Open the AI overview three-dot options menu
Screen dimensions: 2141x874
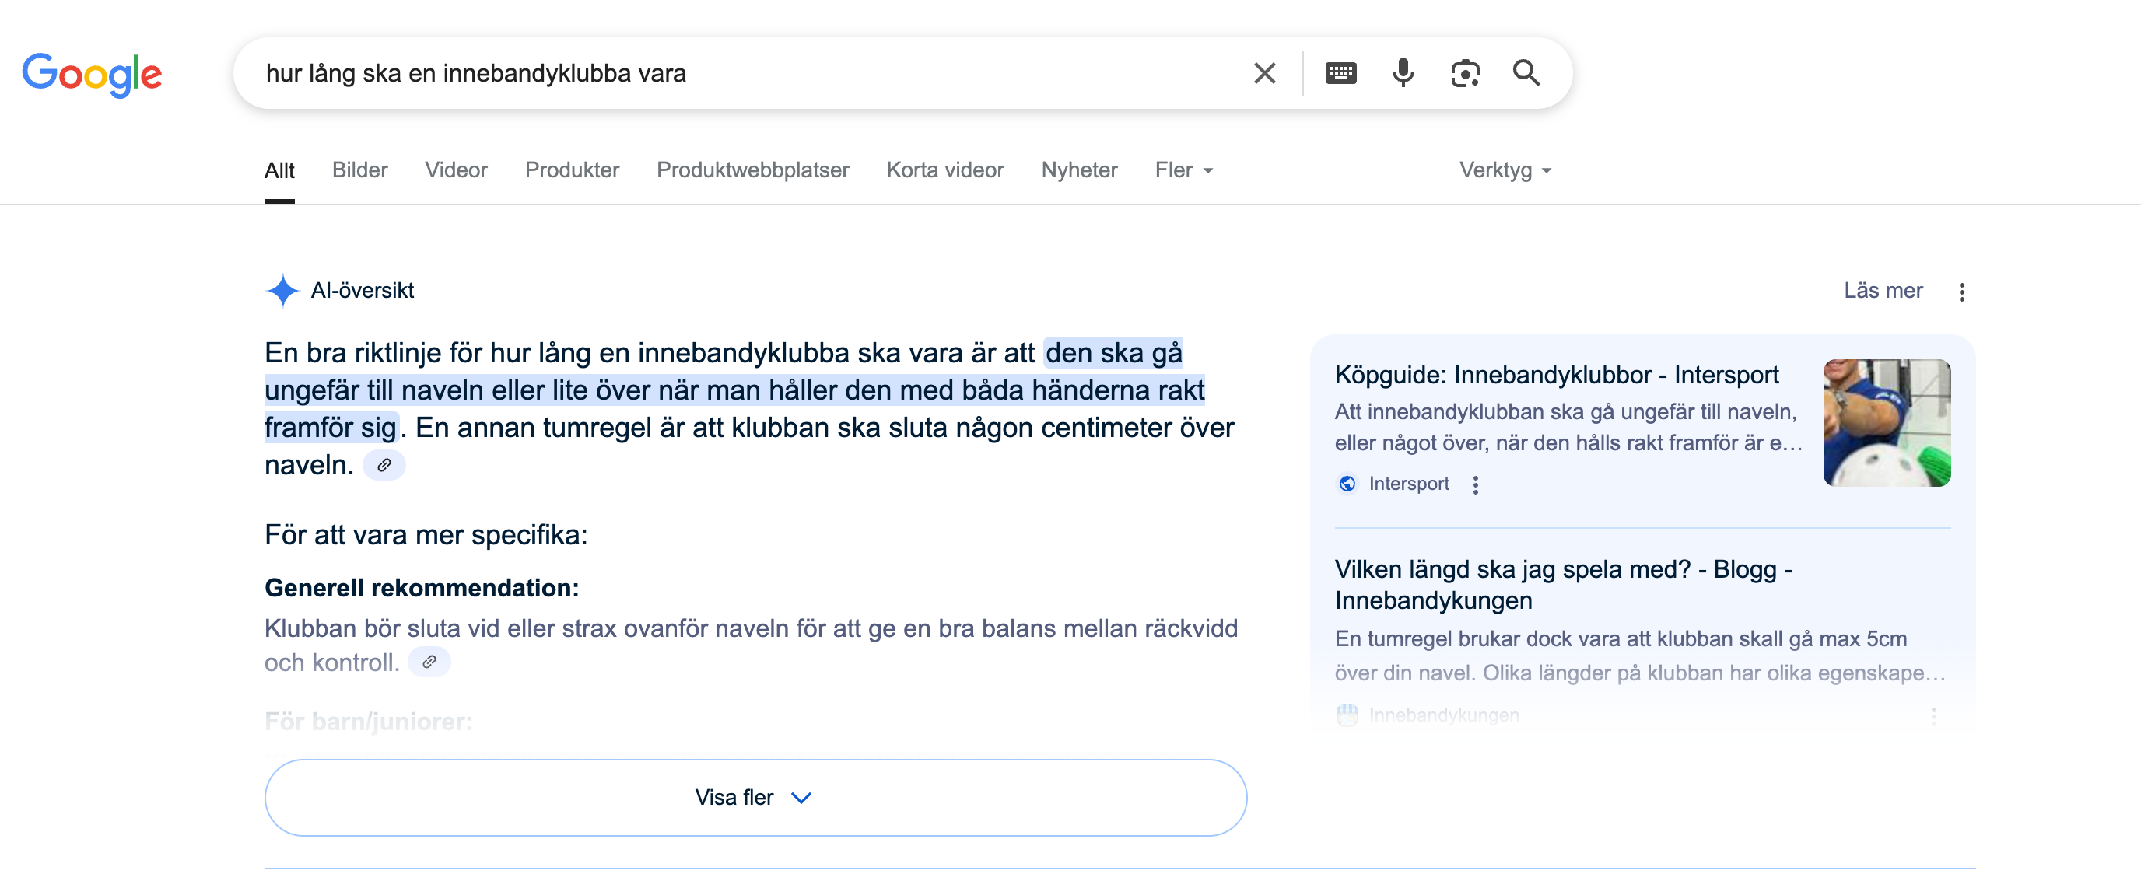[1961, 292]
